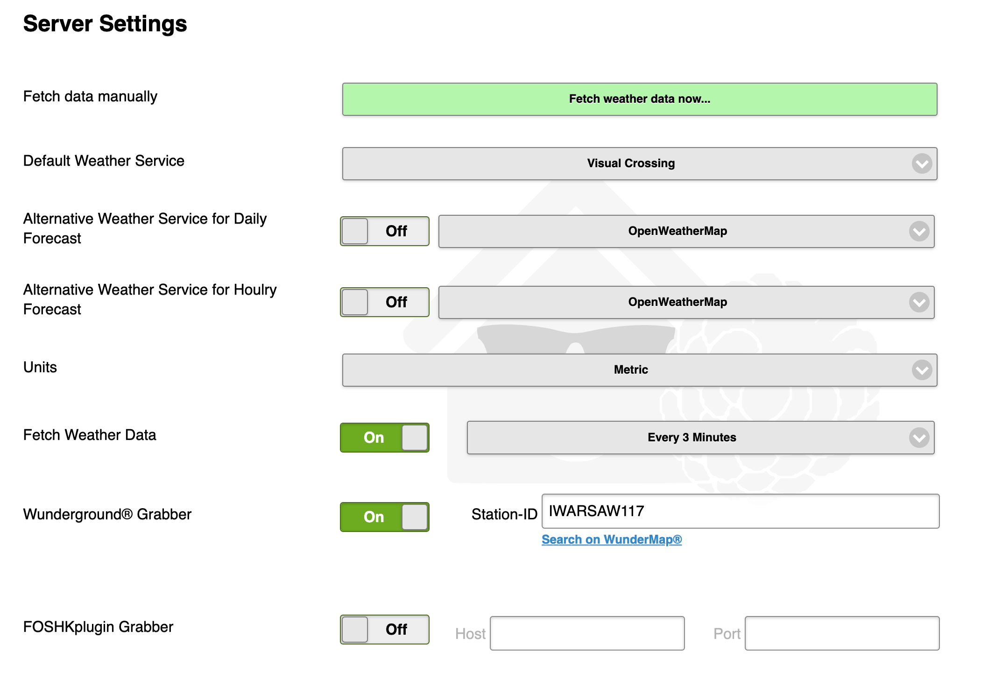Screen dimensions: 988x694
Task: Open OpenWeatherMap dropdown for Daily Forecast
Action: tap(677, 231)
